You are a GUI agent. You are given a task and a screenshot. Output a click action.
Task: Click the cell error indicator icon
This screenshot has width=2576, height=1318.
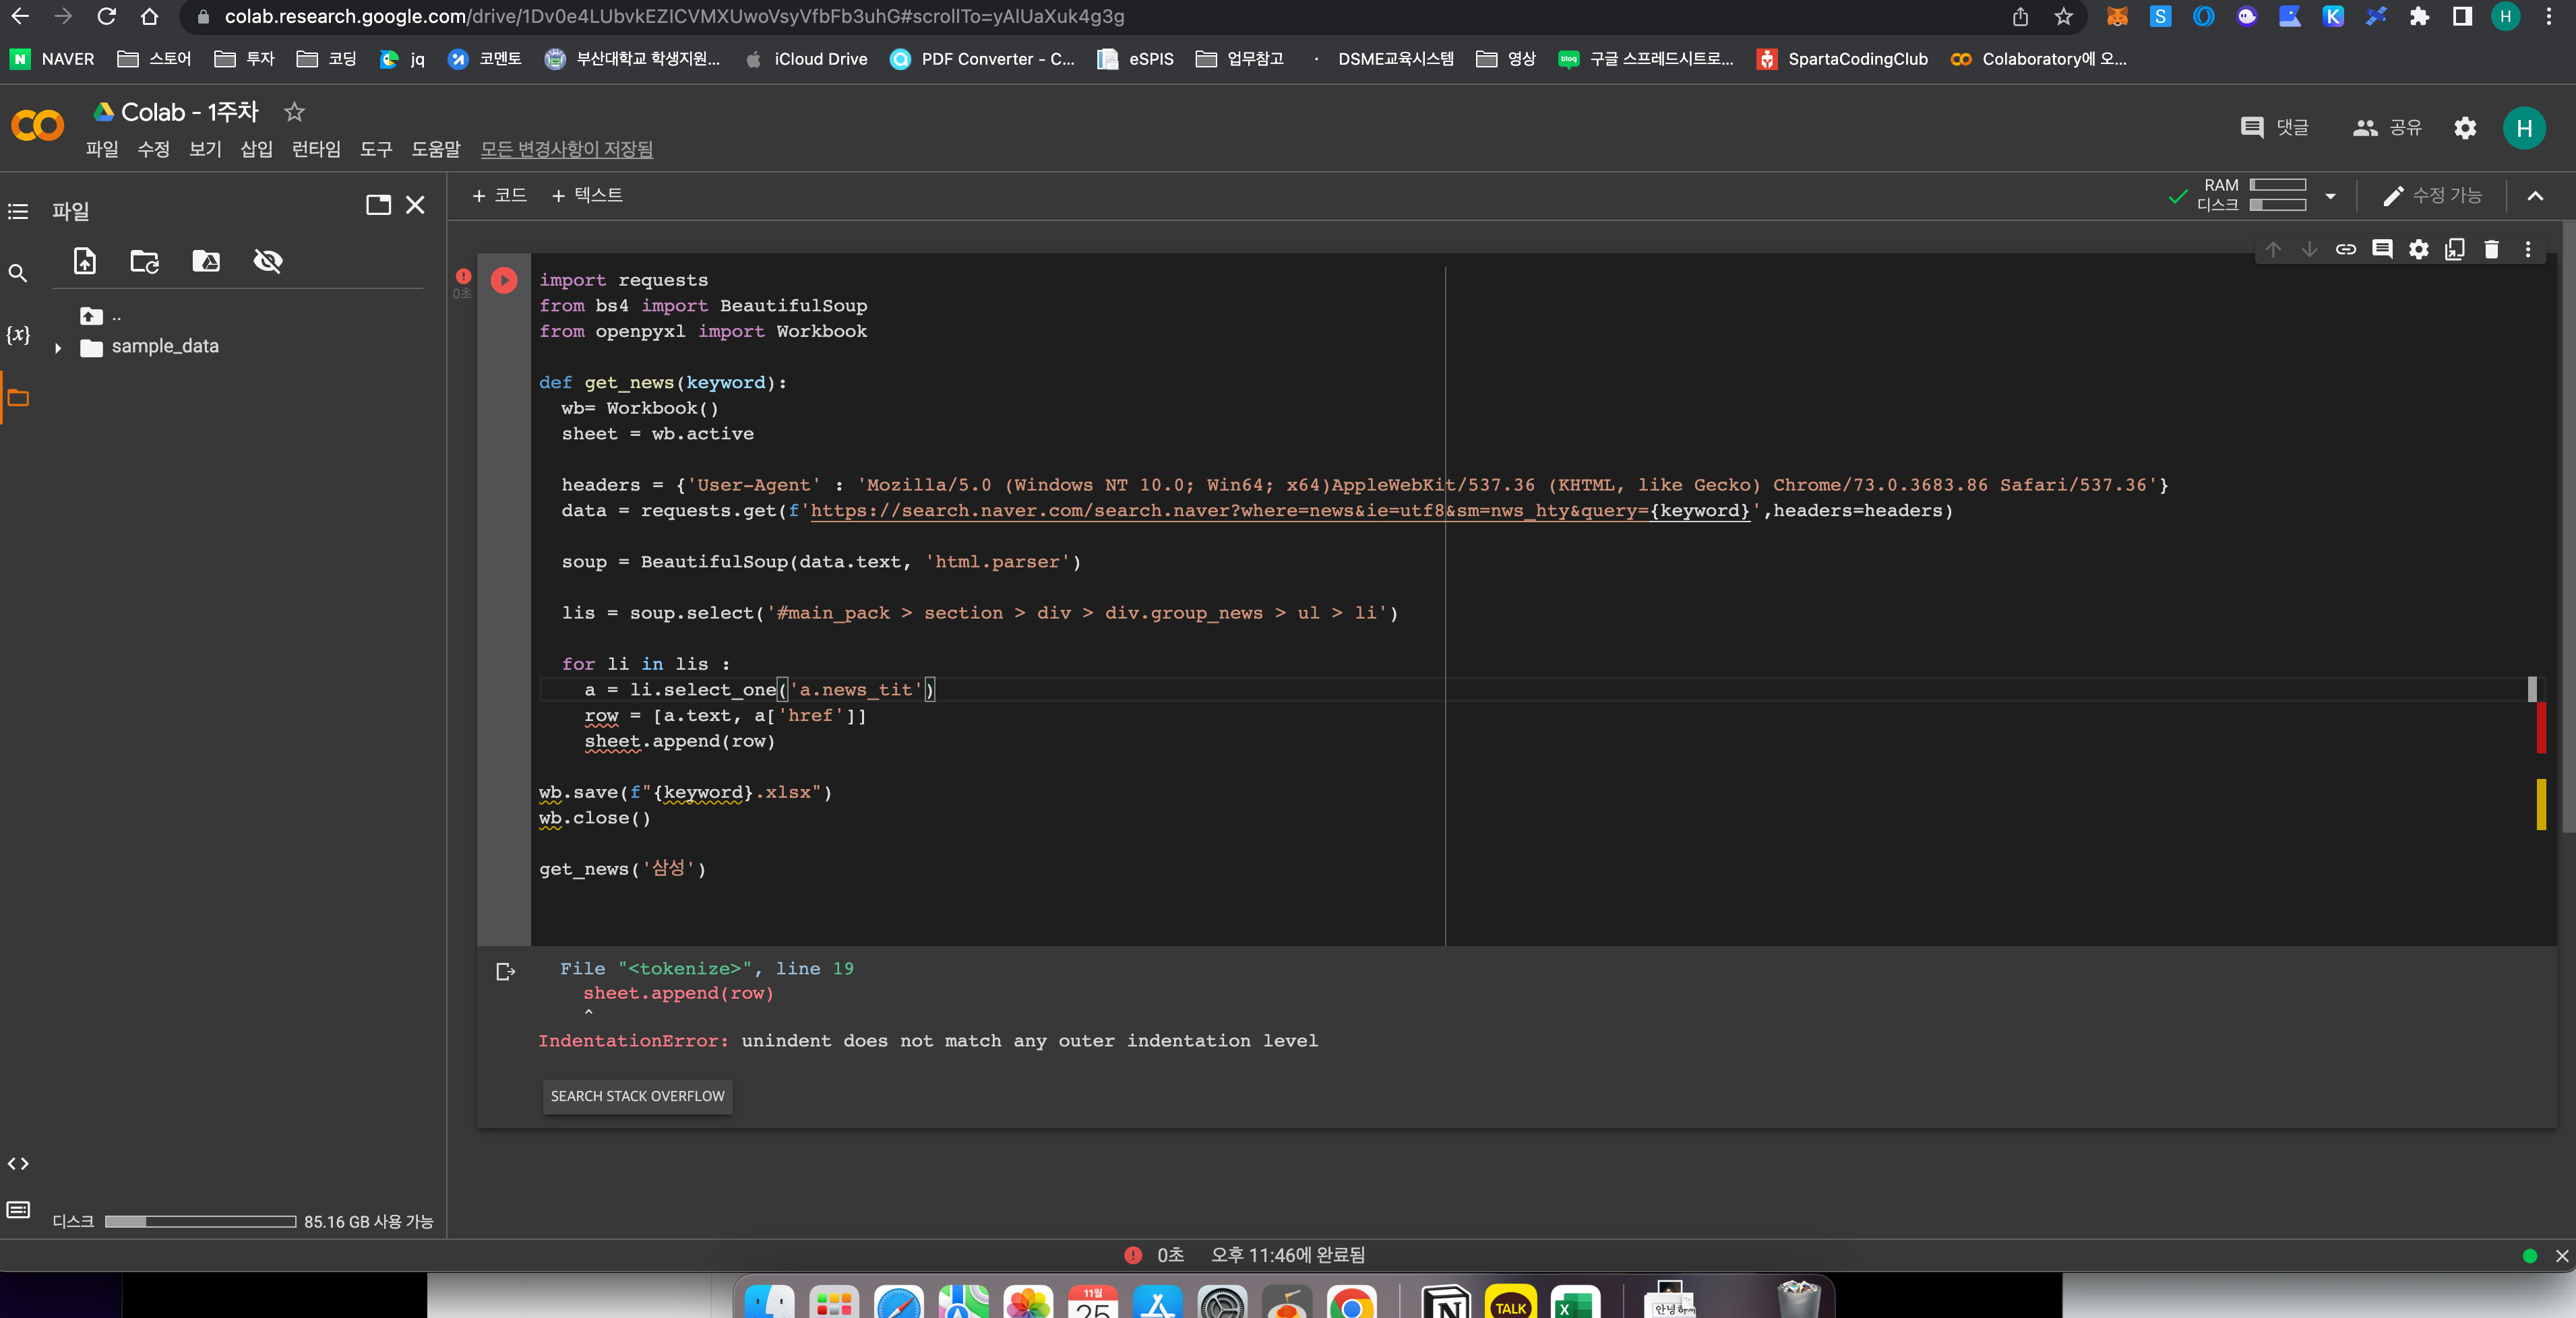click(x=463, y=276)
